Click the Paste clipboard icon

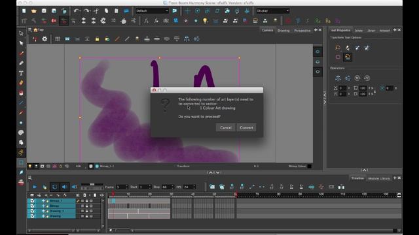coord(117,11)
